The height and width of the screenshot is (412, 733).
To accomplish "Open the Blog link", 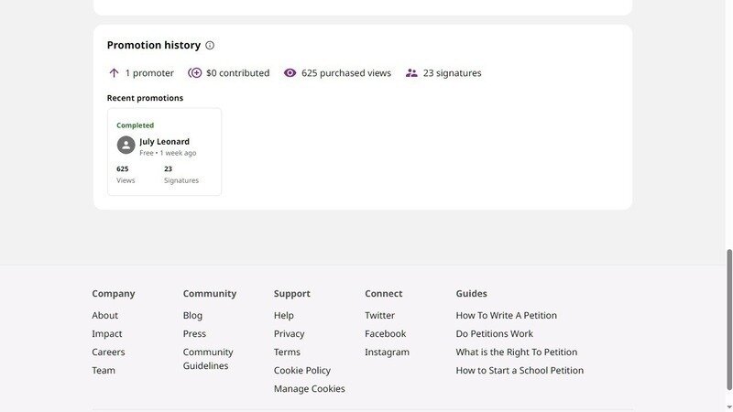I will coord(192,316).
